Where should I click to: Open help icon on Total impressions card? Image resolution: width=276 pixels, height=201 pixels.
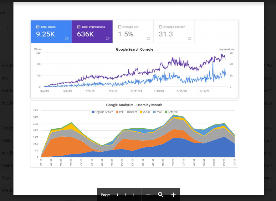(x=108, y=39)
